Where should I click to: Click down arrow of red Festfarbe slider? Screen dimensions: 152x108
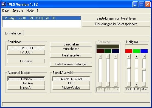[x=100, y=84]
